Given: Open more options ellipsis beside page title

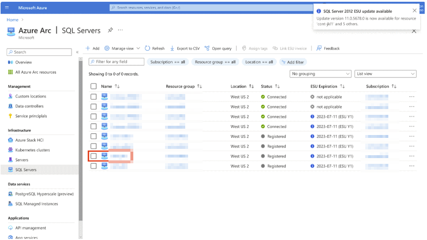Looking at the screenshot, I should [x=121, y=30].
